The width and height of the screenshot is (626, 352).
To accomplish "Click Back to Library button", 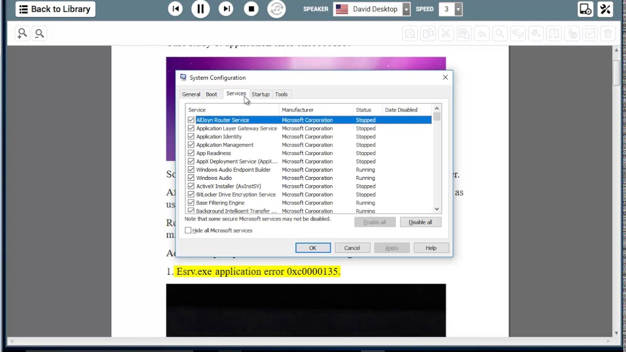I will pyautogui.click(x=55, y=9).
